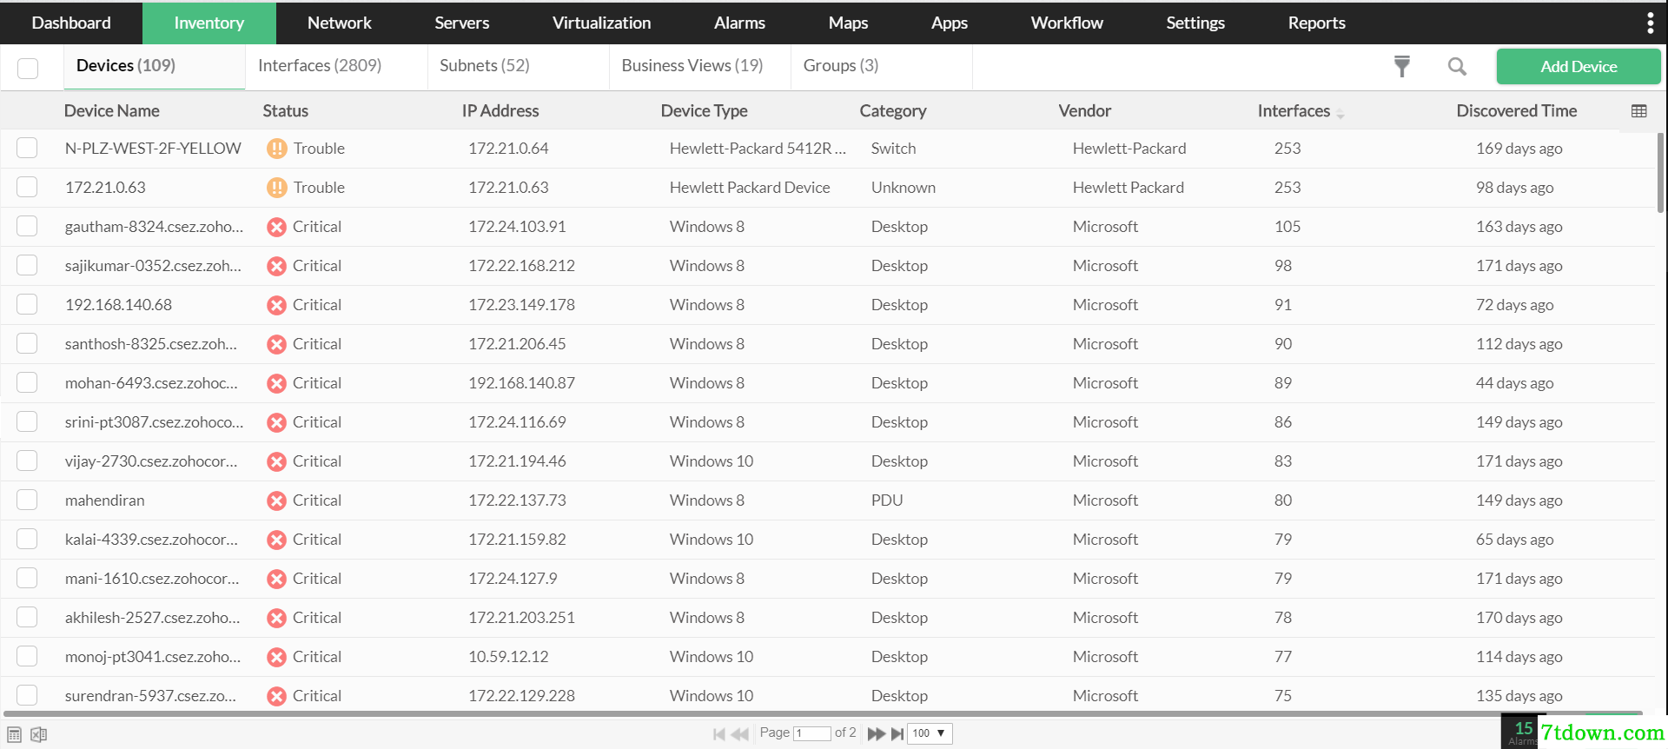
Task: Open device link srini-pt3087.csez.zohoco...
Action: click(155, 422)
